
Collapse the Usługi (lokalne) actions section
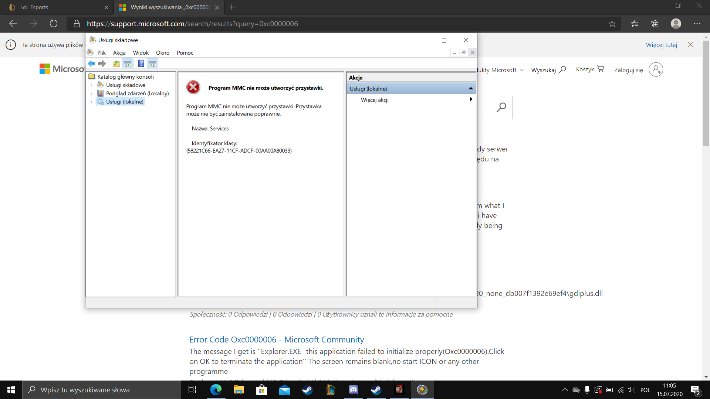point(470,89)
